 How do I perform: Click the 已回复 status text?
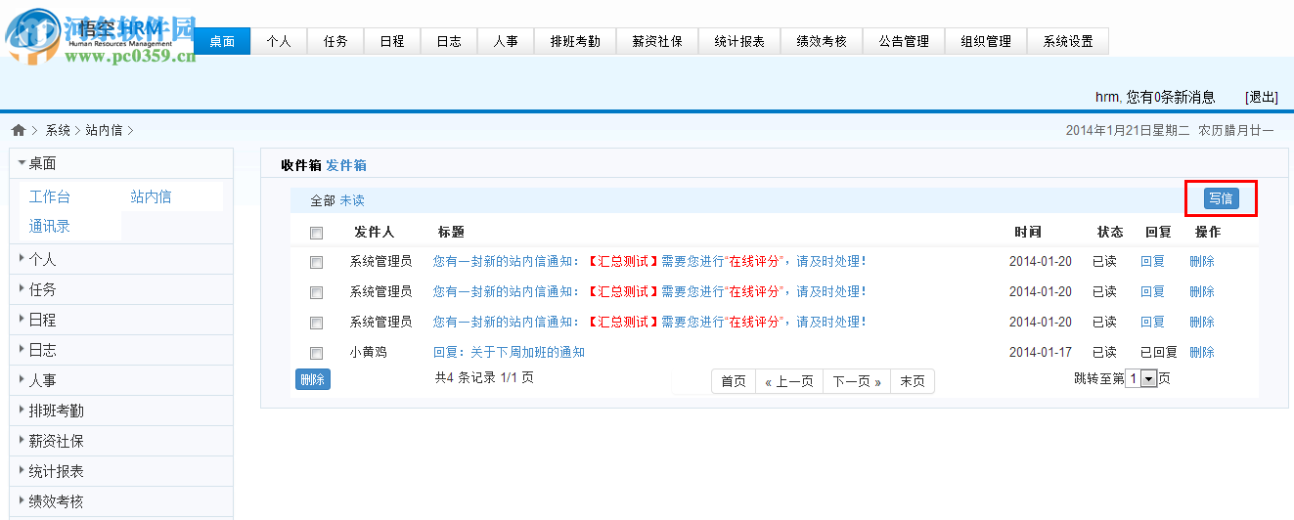pos(1159,352)
